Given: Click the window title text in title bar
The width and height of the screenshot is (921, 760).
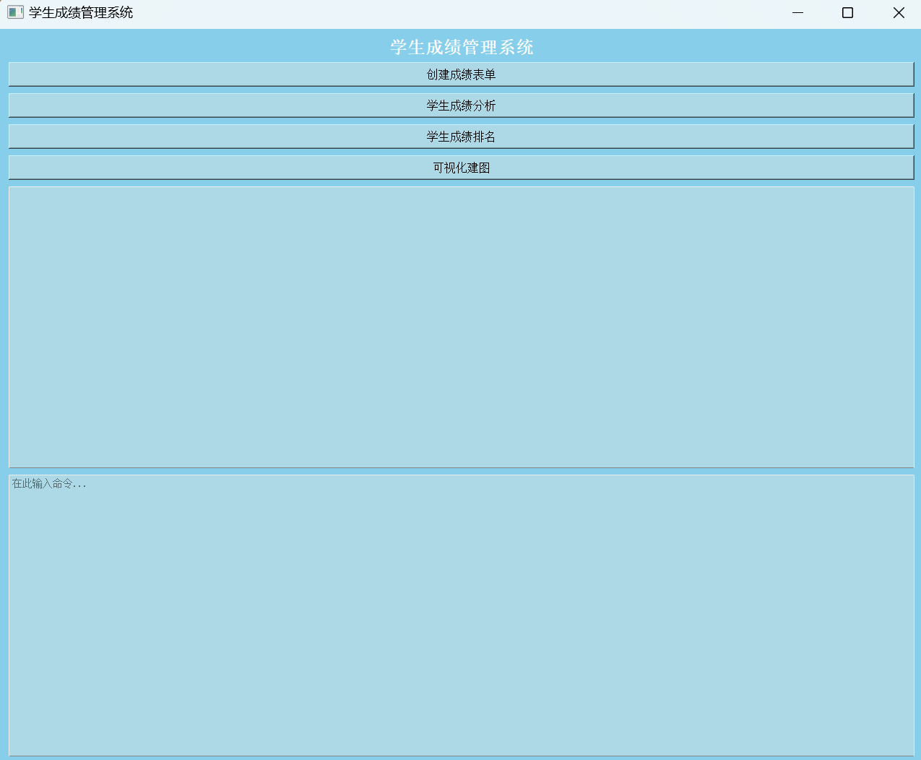Looking at the screenshot, I should pyautogui.click(x=81, y=13).
